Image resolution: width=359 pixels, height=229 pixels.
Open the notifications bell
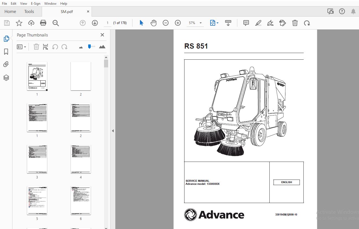(353, 11)
